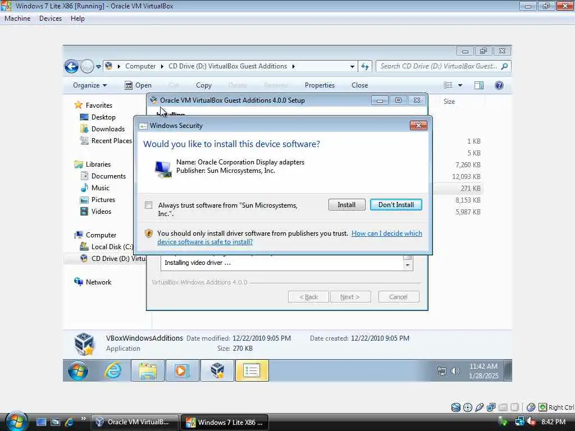Close the Windows Security dialog
Screen dimensions: 575x431
coord(418,125)
